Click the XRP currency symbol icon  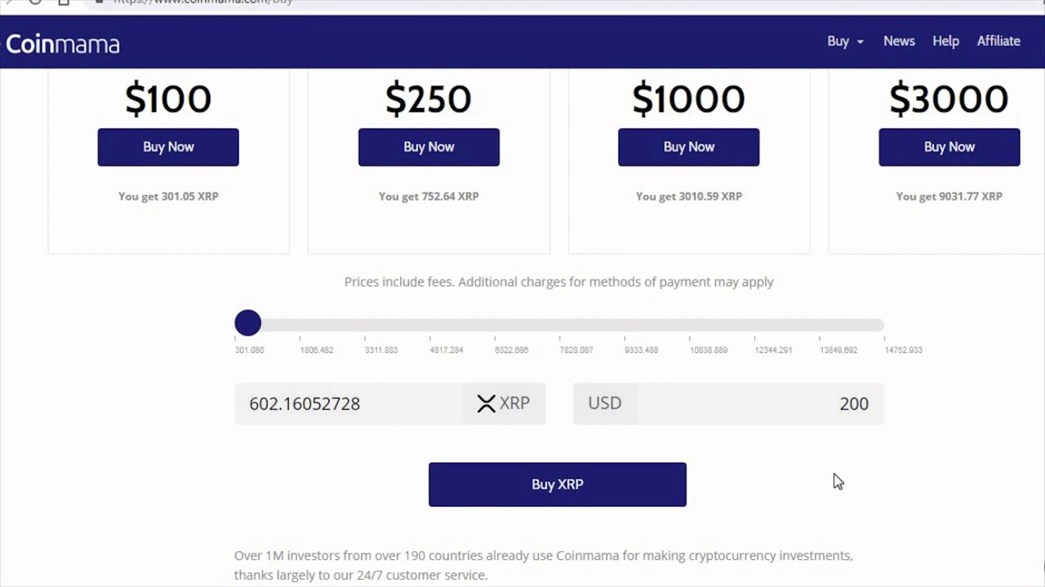pos(487,404)
